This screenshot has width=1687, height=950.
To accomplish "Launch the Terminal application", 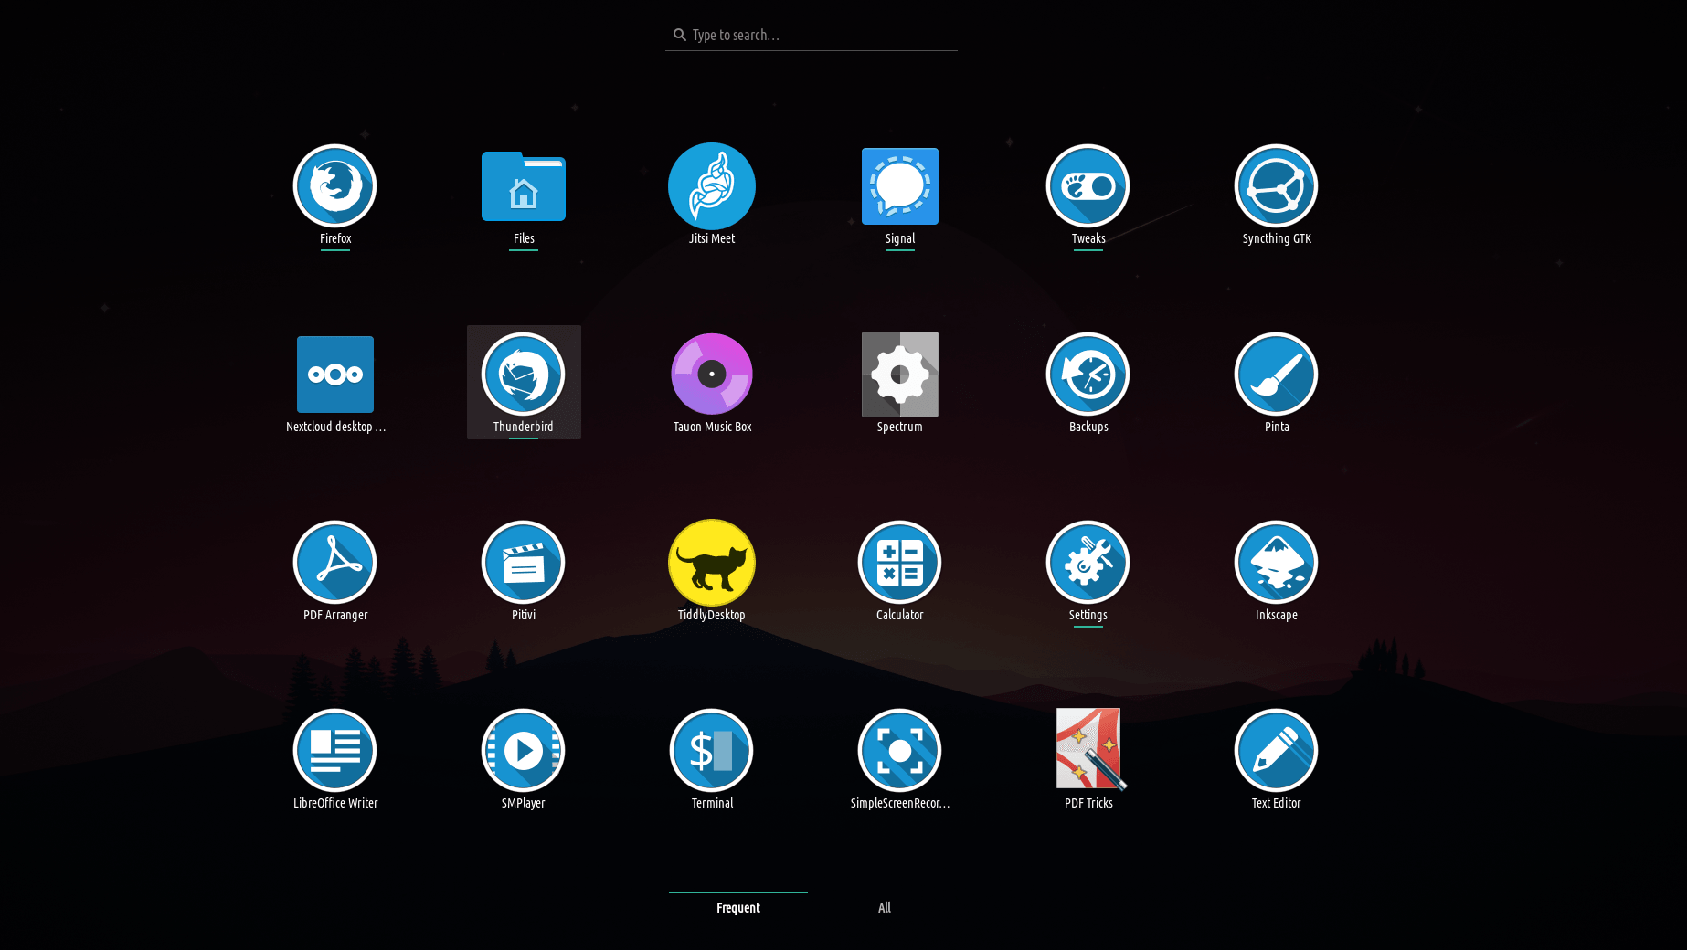I will 711,751.
